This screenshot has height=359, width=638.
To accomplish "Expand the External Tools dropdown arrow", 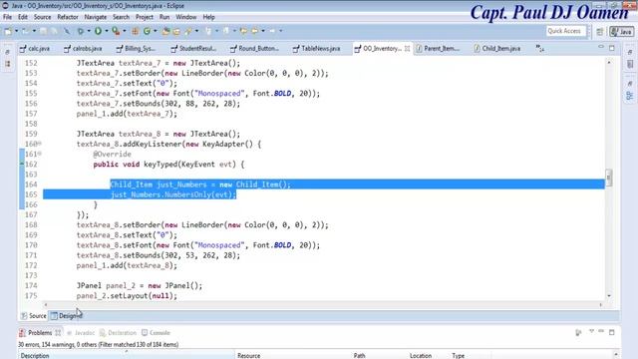I will (x=124, y=31).
